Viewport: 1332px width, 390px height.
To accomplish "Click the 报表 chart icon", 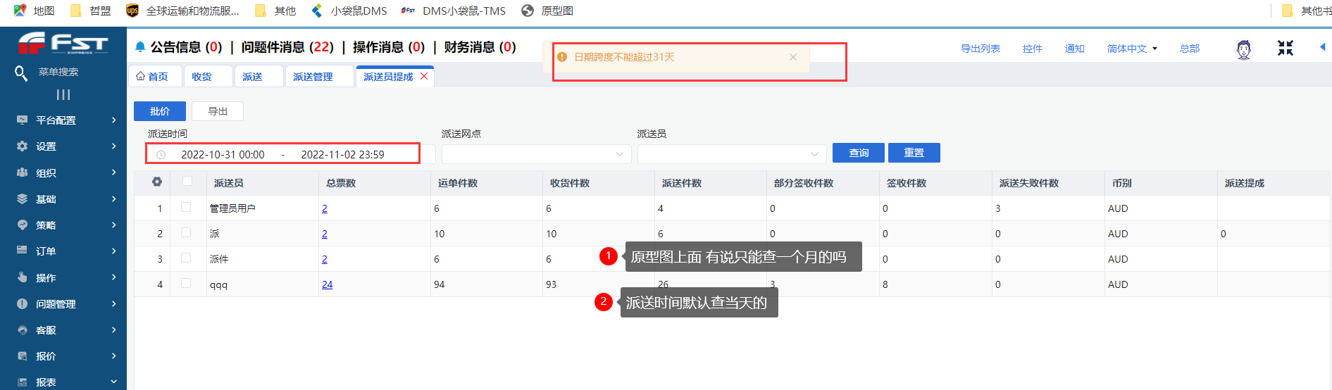I will pyautogui.click(x=22, y=382).
